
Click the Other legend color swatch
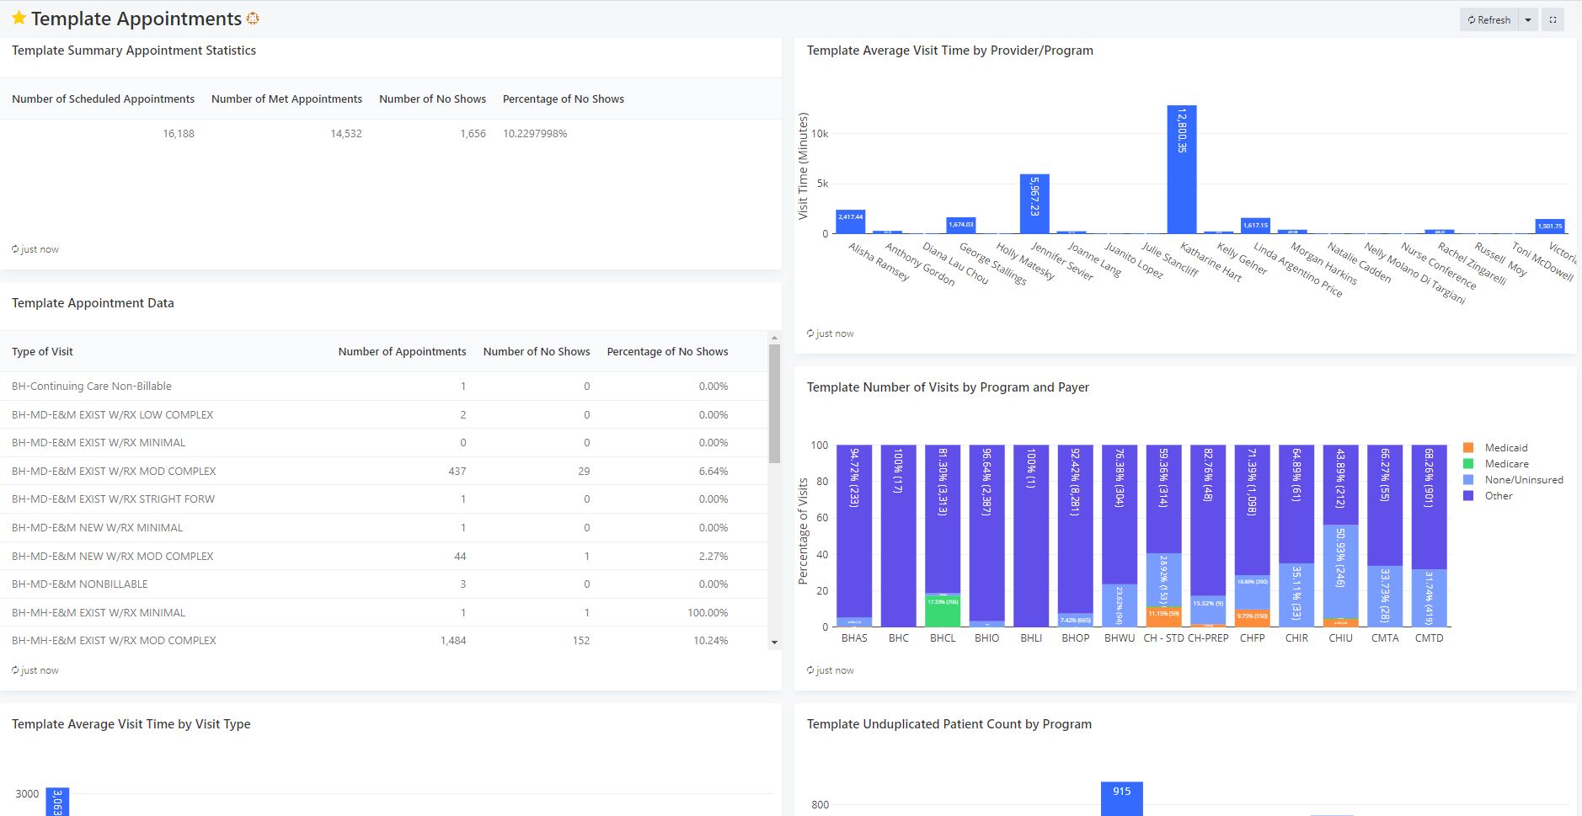[x=1468, y=496]
